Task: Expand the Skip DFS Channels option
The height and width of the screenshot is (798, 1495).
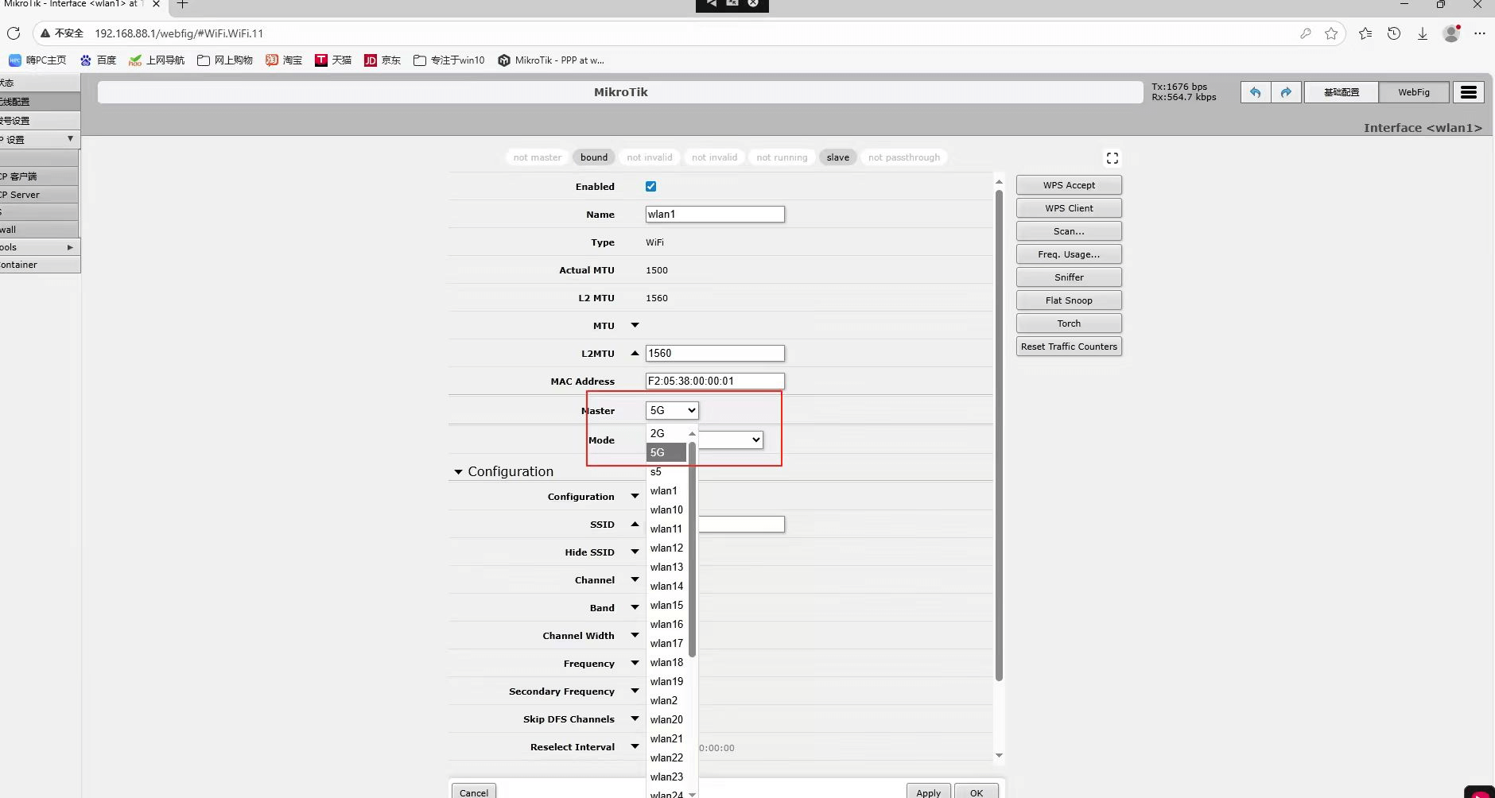Action: click(x=635, y=719)
